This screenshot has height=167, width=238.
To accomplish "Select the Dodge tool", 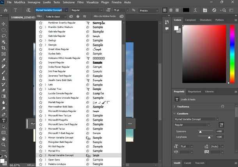I will 4,108.
